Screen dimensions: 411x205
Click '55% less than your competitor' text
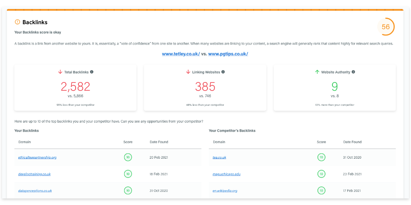coord(76,105)
